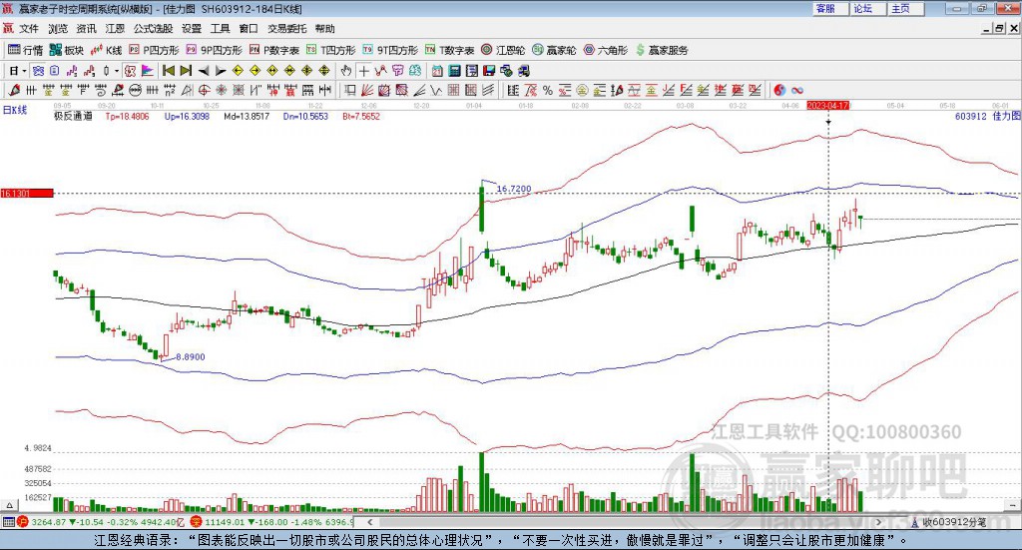1022x550 pixels.
Task: Click the 603912 佳力图 stock label
Action: click(x=987, y=116)
